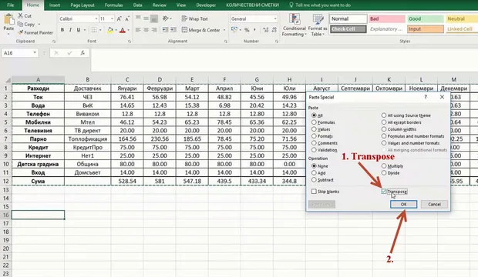This screenshot has width=478, height=277.
Task: Switch to the Insert tab
Action: 55,5
